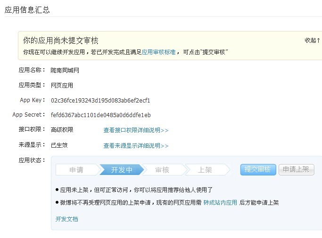Collapse the notice using 收起 arrow
The width and height of the screenshot is (322, 238).
pos(312,40)
